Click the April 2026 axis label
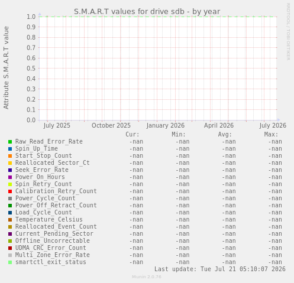Screen dimensions: 294x283 click(219, 125)
